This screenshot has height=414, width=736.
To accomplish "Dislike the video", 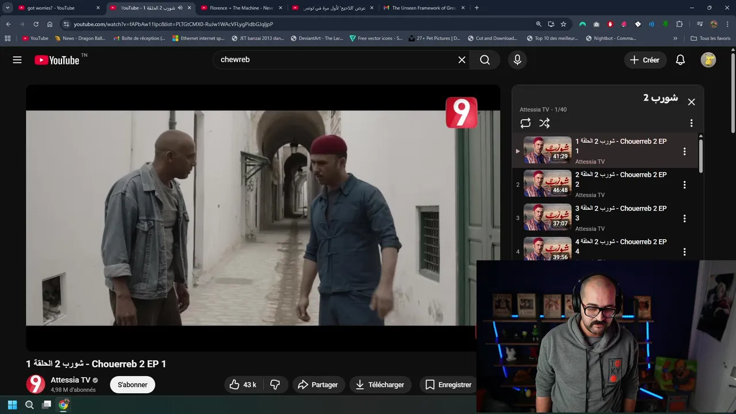I will [275, 385].
